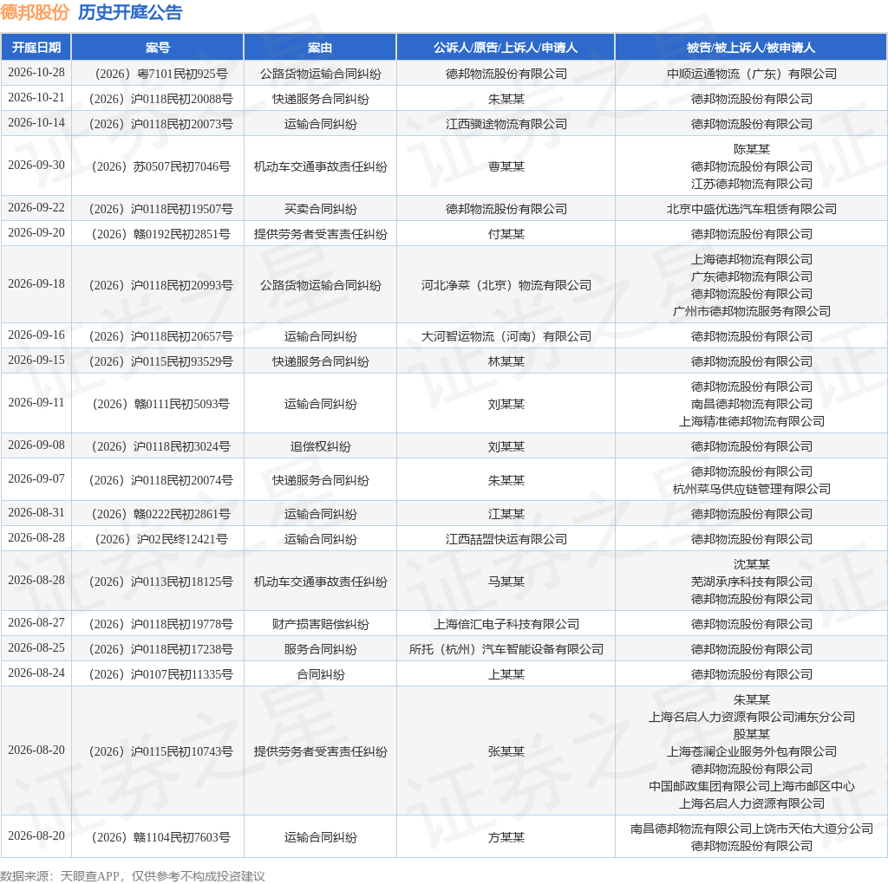This screenshot has width=888, height=884.
Task: Click the 公诉人/原告/上诉人/申请人 header
Action: [506, 48]
